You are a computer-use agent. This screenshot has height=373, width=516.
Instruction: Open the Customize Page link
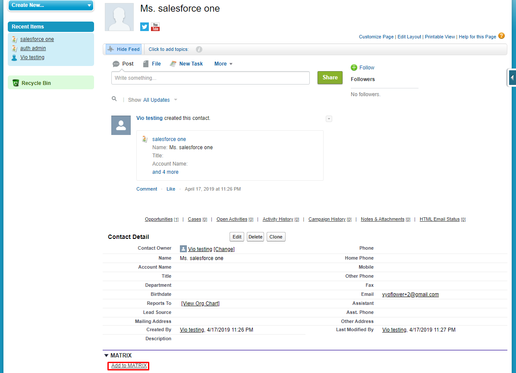376,37
